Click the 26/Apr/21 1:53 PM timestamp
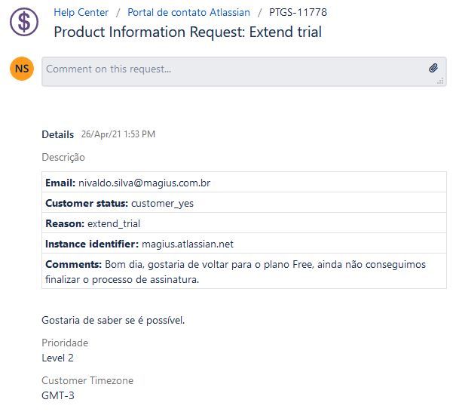The width and height of the screenshot is (456, 418). 118,134
